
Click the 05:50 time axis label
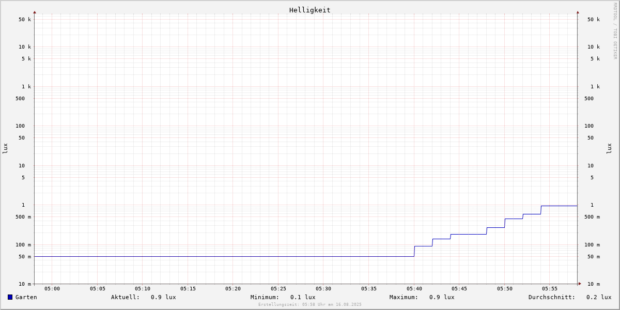[x=505, y=289]
